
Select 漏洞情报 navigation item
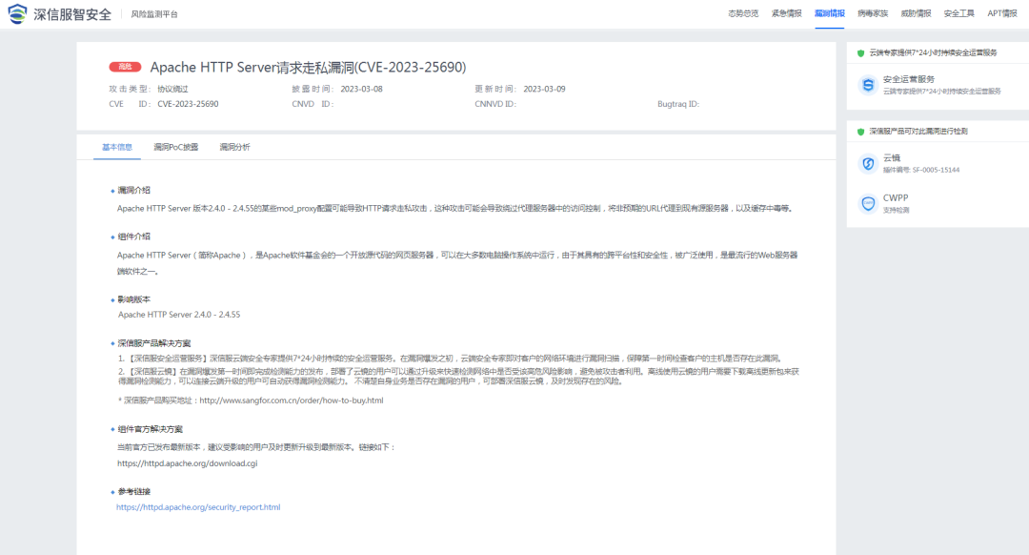point(830,13)
